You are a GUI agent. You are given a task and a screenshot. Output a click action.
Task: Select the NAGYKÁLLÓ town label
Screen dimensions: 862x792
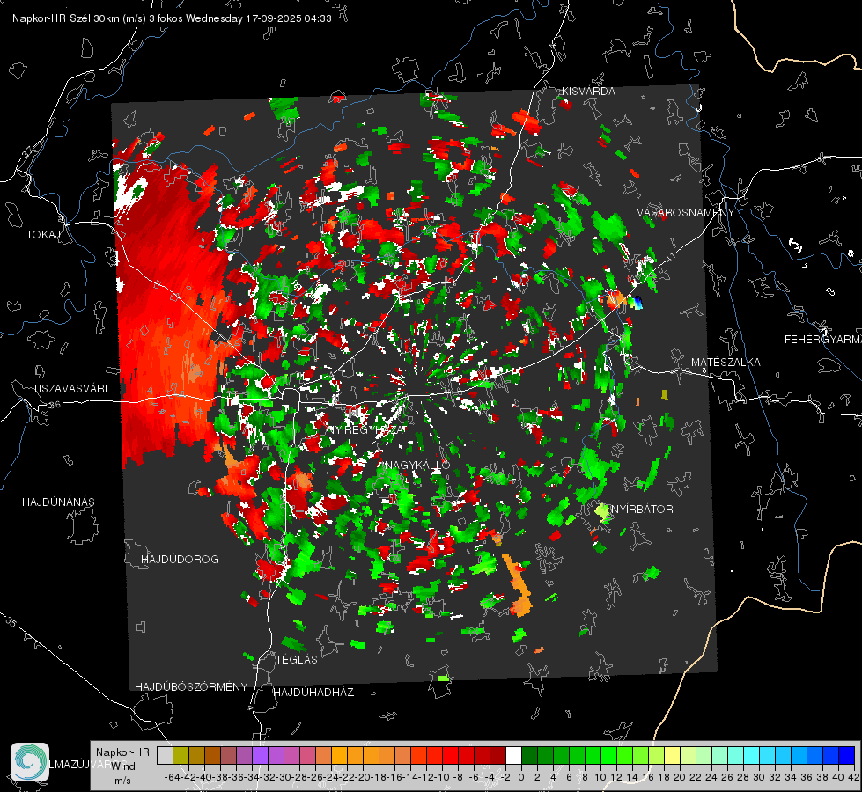pos(418,465)
